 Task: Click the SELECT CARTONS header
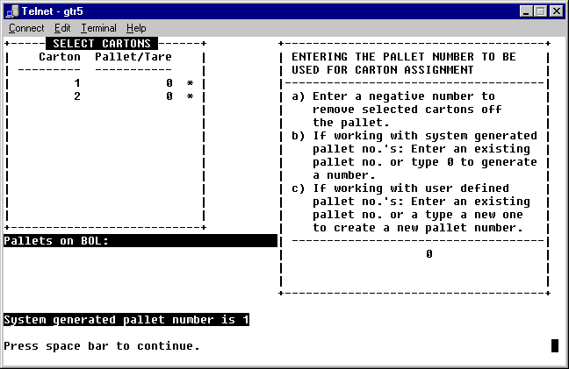tap(102, 44)
